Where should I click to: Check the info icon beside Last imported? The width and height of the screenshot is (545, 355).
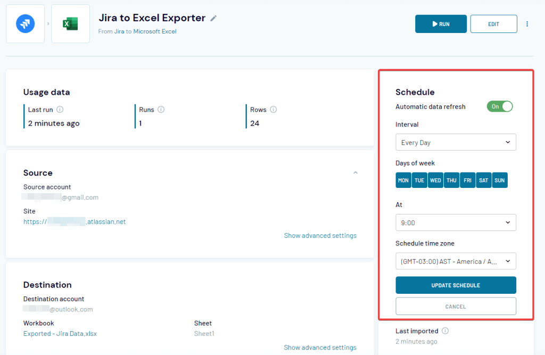tap(445, 331)
